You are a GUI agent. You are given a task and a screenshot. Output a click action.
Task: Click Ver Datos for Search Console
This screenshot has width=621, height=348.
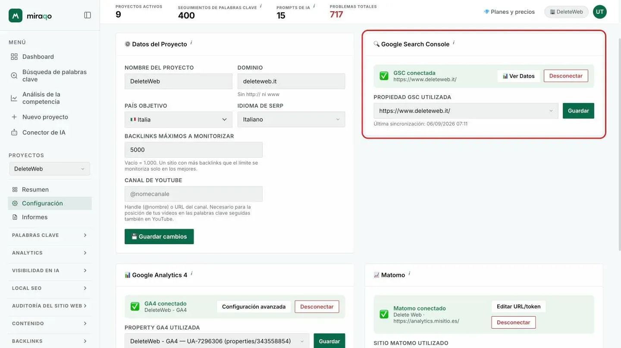pyautogui.click(x=518, y=76)
